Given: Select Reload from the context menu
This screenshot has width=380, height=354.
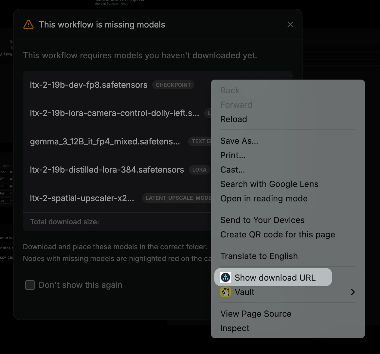Looking at the screenshot, I should coord(234,119).
